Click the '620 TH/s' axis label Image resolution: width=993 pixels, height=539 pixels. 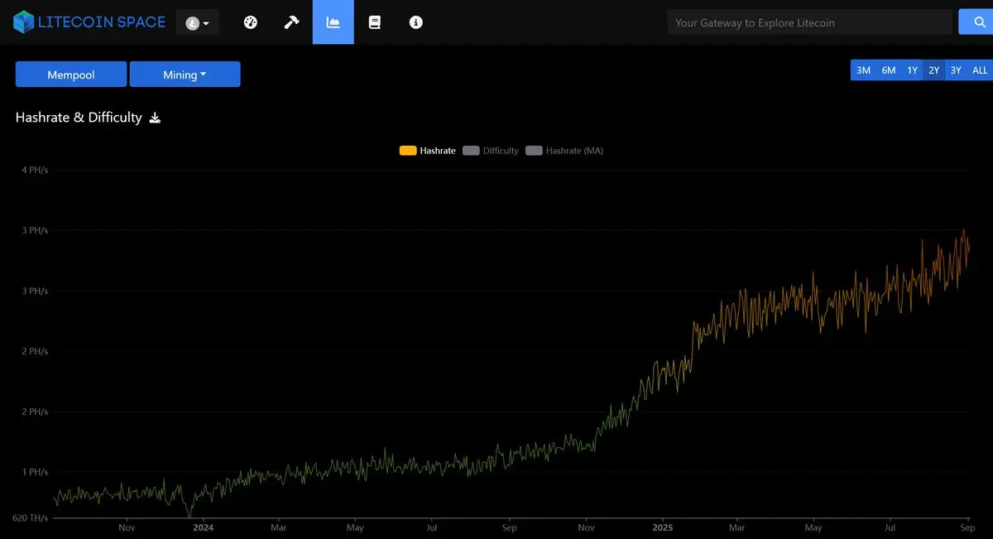click(x=31, y=517)
